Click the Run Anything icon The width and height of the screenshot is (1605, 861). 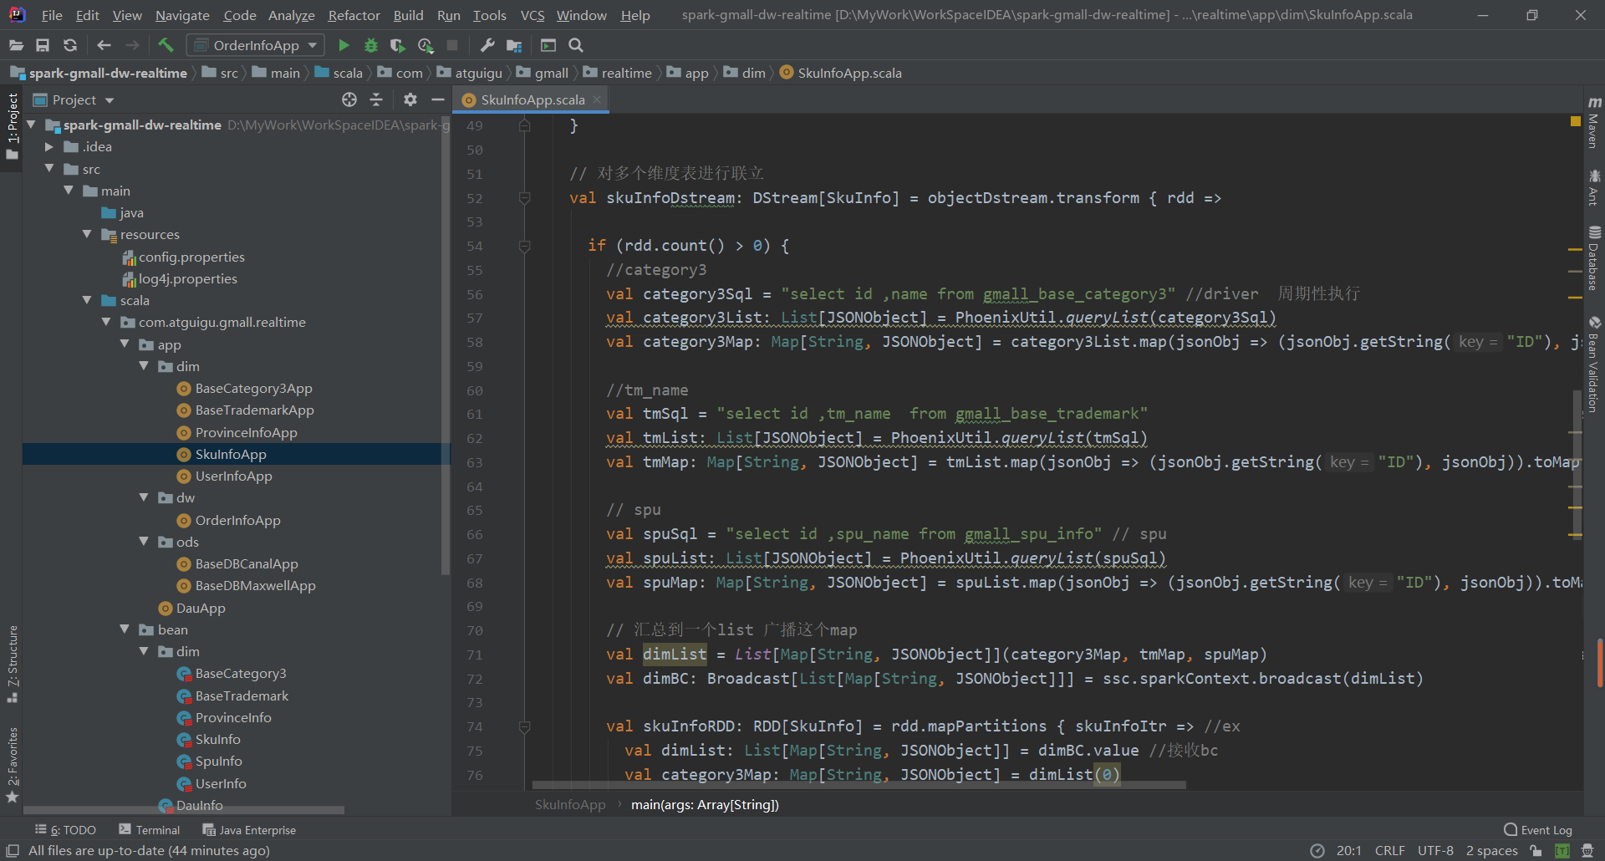pyautogui.click(x=548, y=45)
